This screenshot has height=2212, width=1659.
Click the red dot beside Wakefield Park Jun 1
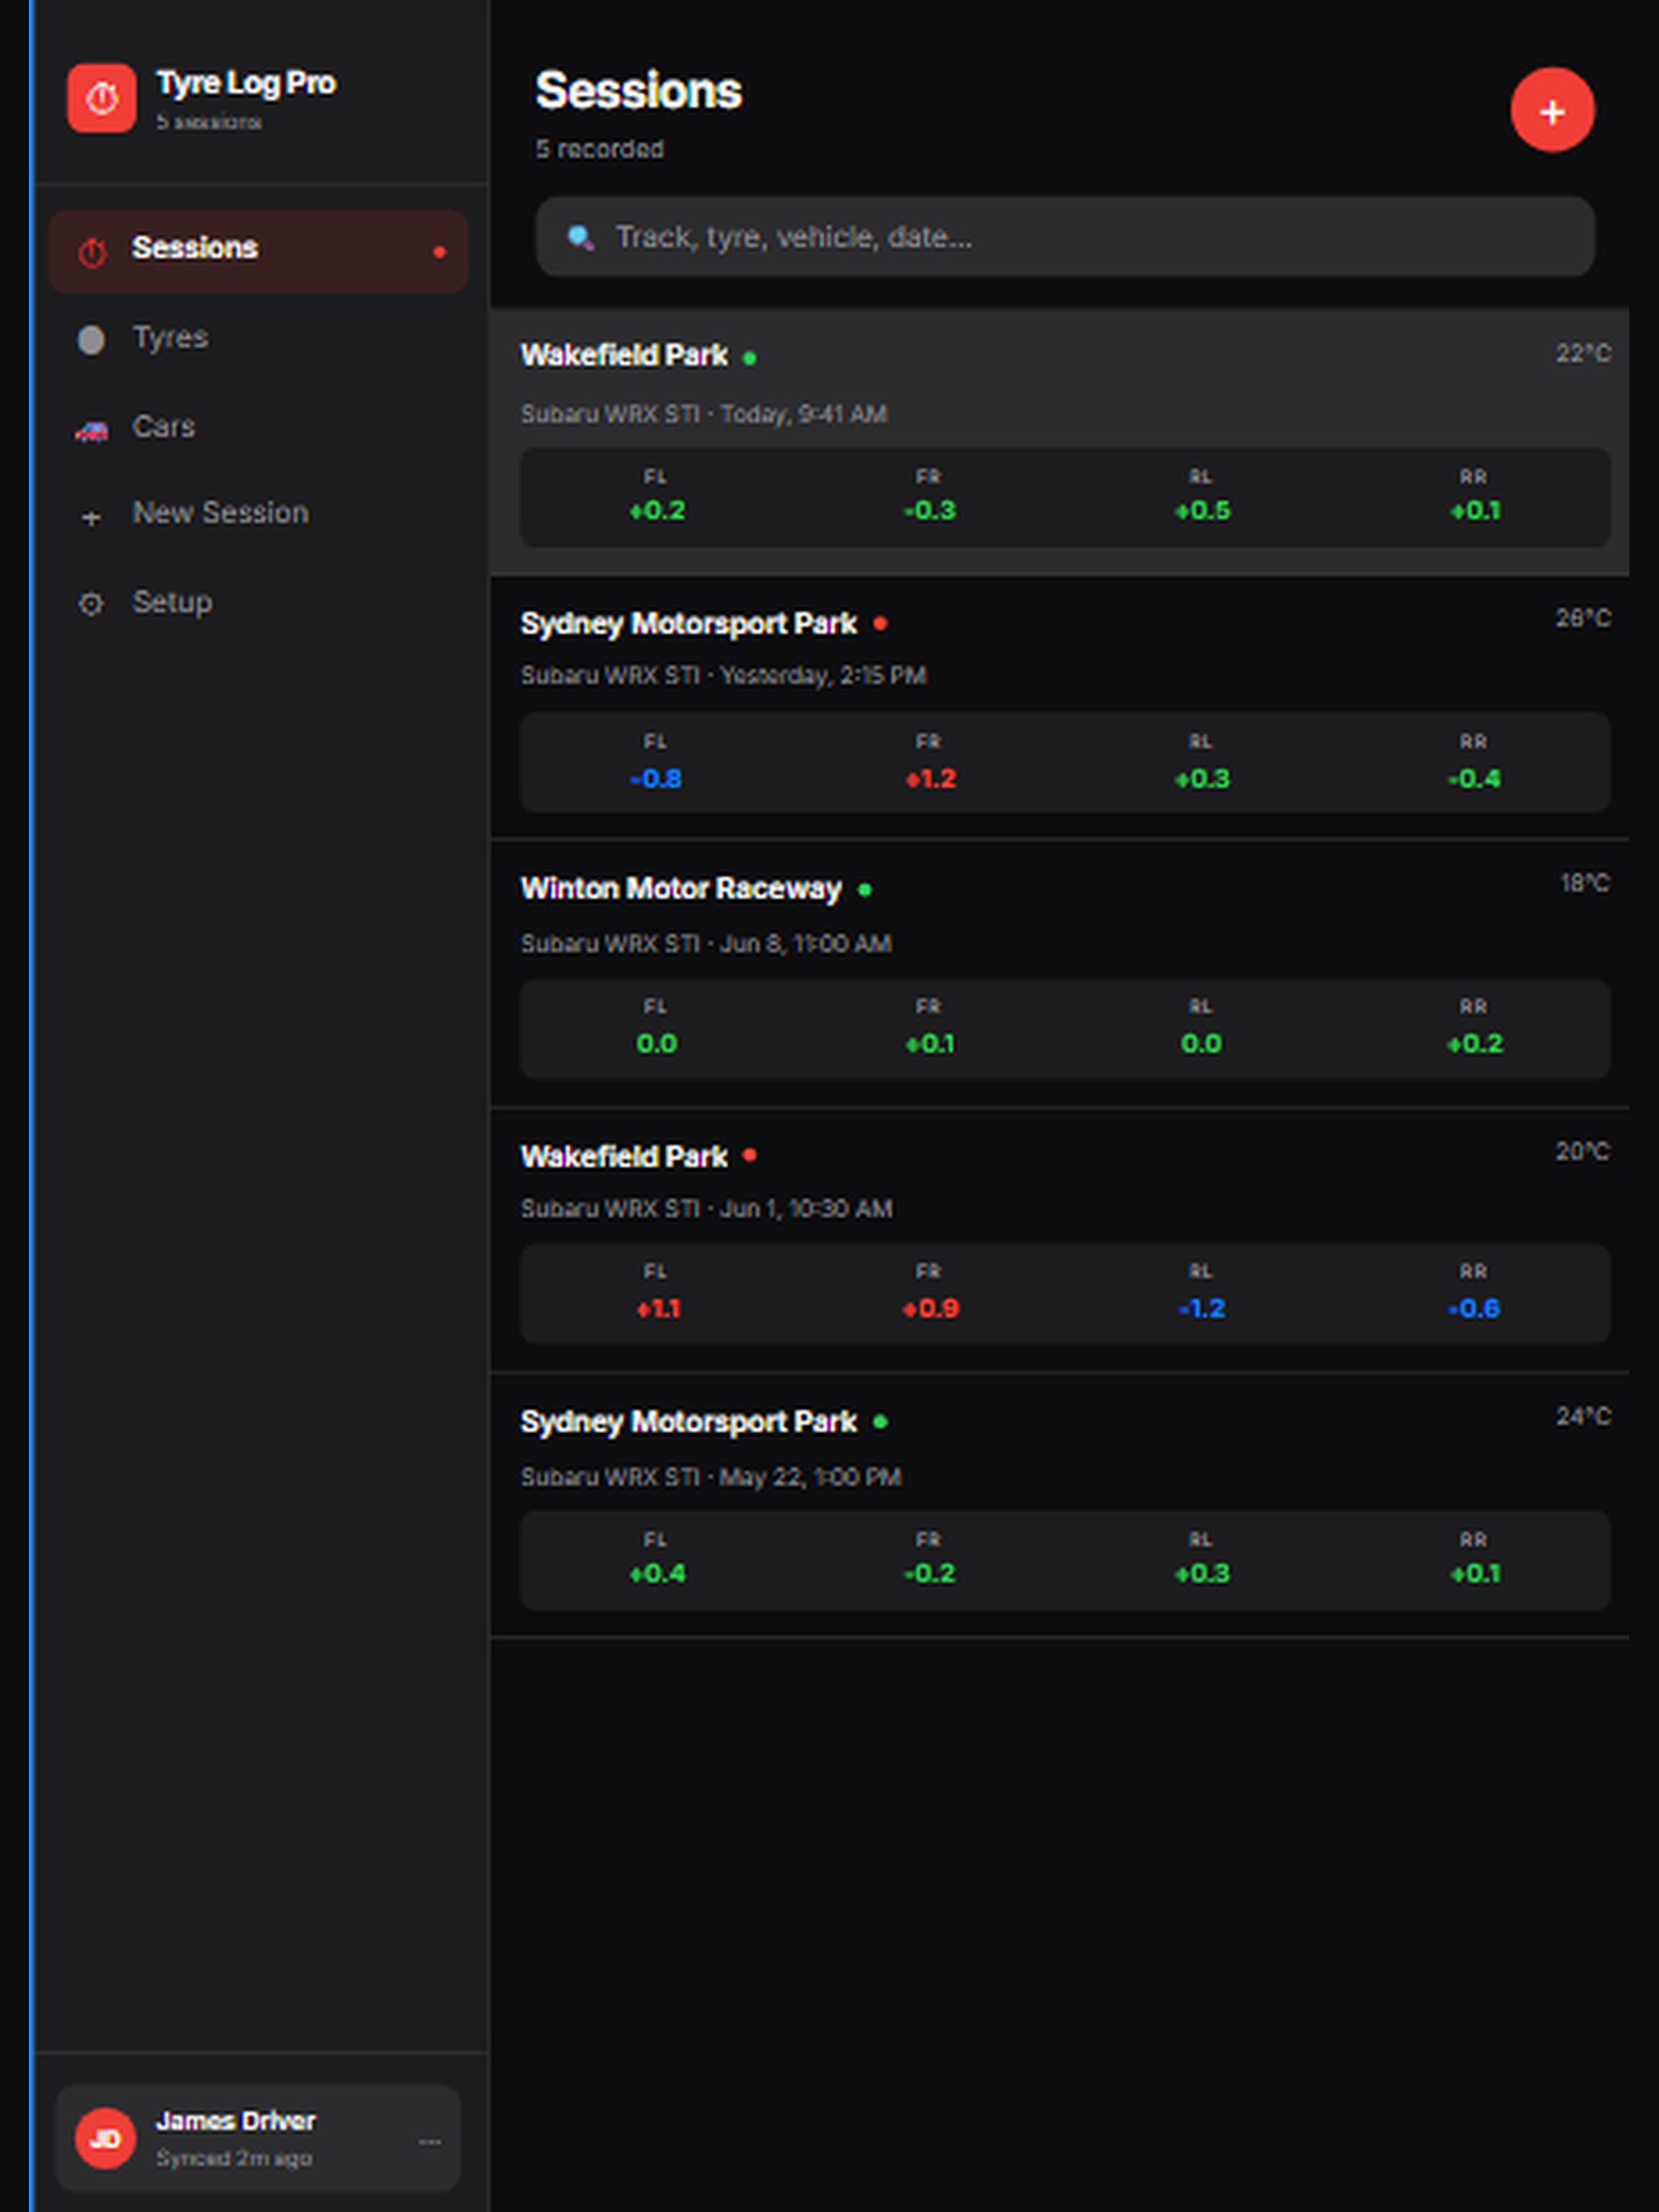click(x=749, y=1155)
